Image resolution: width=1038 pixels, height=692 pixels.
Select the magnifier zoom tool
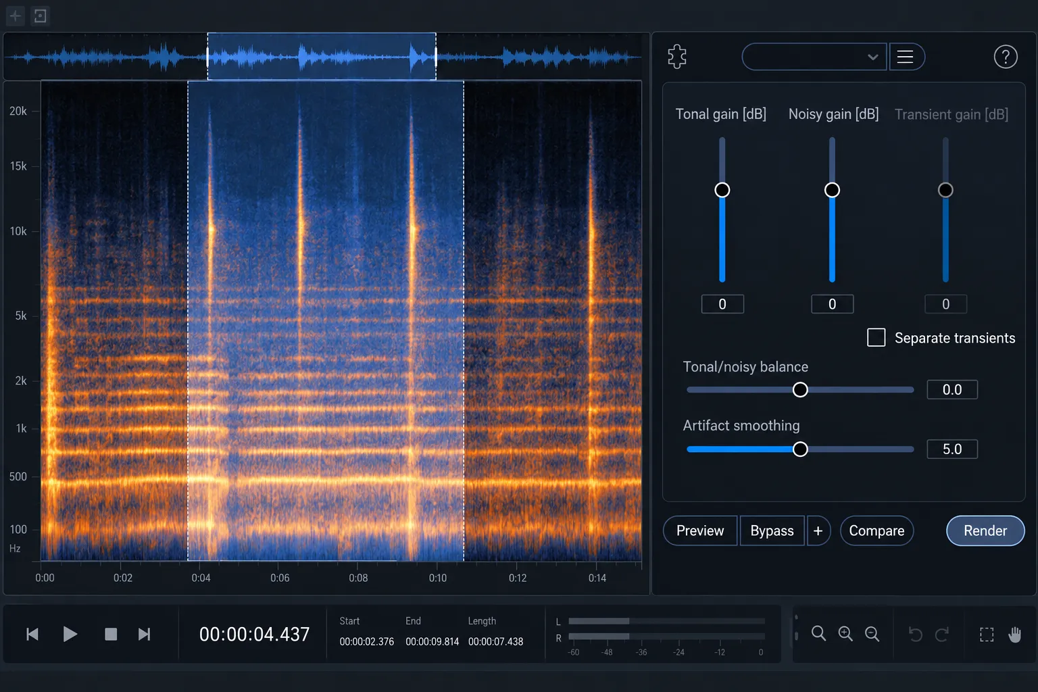818,634
